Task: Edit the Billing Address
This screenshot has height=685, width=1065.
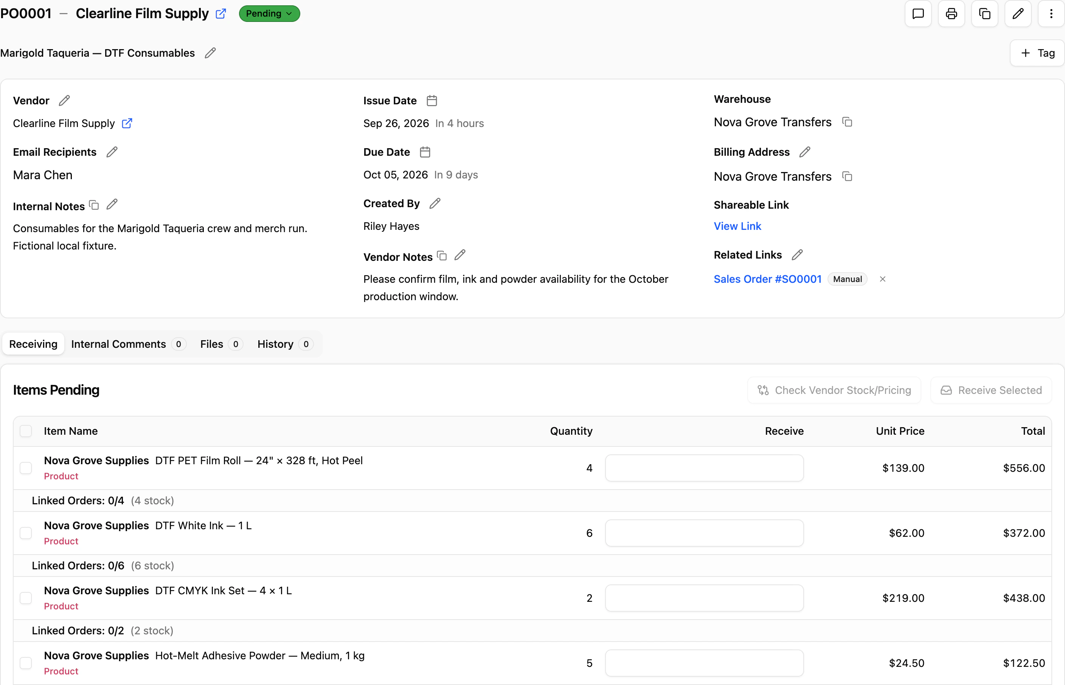Action: point(805,152)
